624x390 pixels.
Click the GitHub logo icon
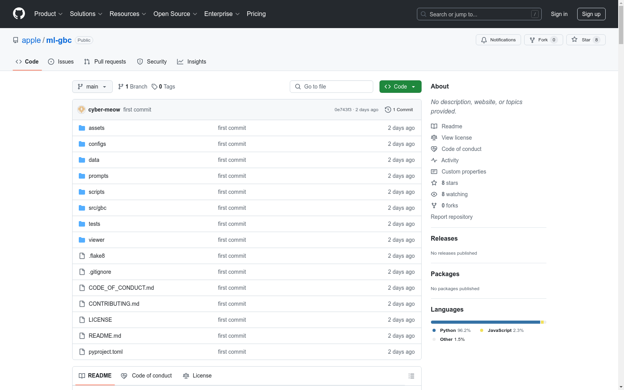pos(19,14)
